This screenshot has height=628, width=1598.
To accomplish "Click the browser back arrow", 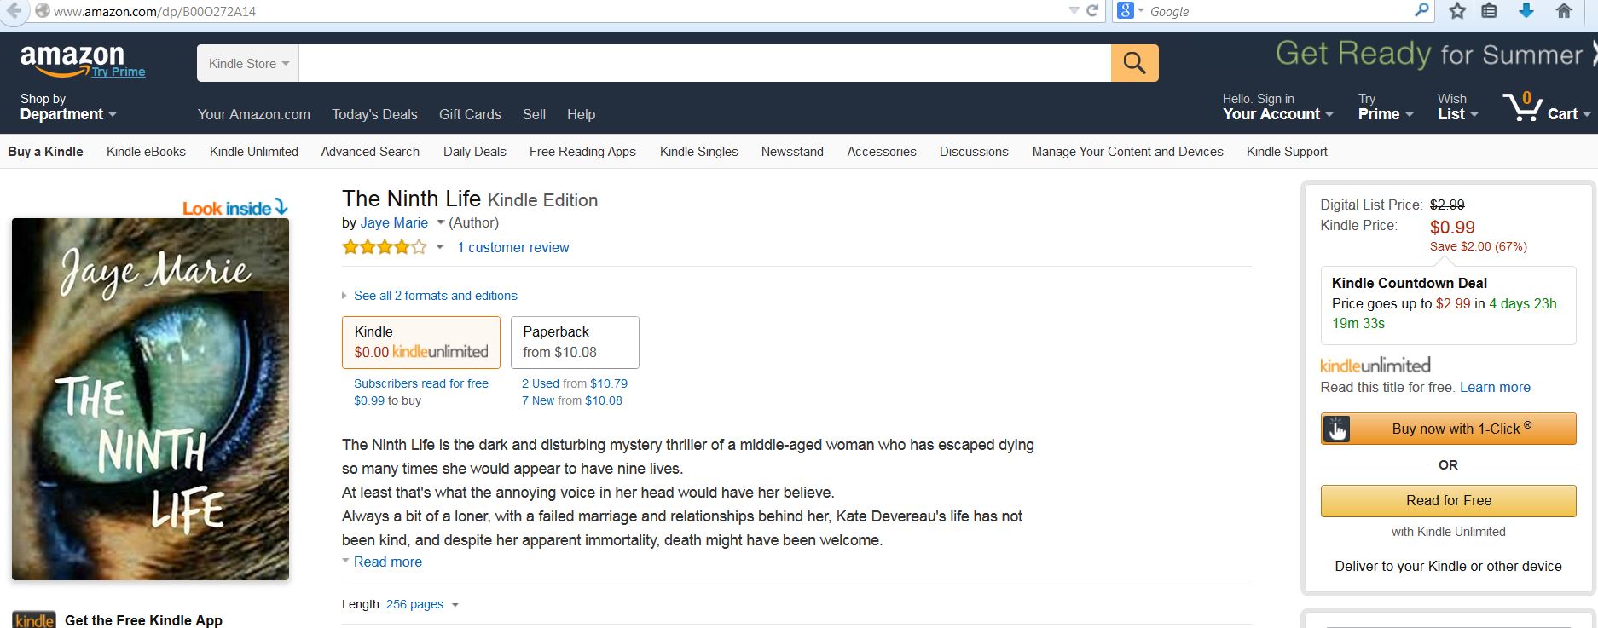I will 14,11.
